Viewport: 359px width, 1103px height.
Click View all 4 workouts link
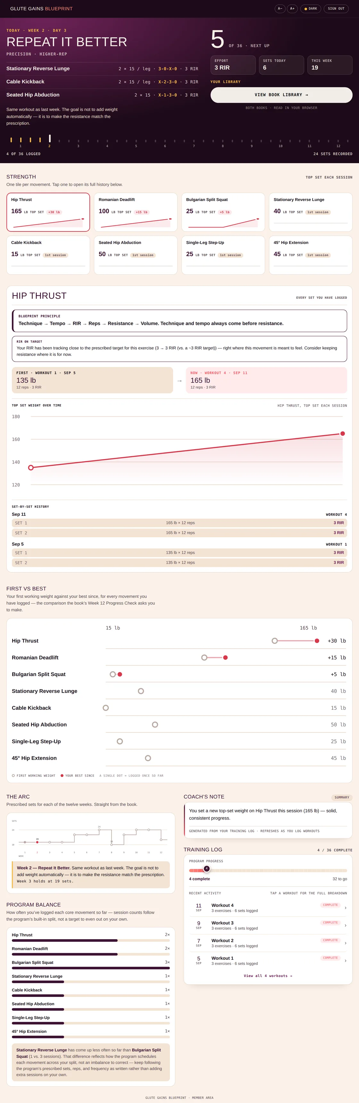[x=268, y=976]
